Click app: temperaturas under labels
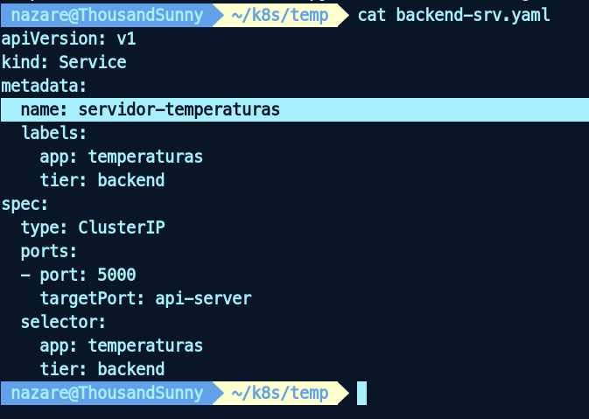 pyautogui.click(x=121, y=157)
